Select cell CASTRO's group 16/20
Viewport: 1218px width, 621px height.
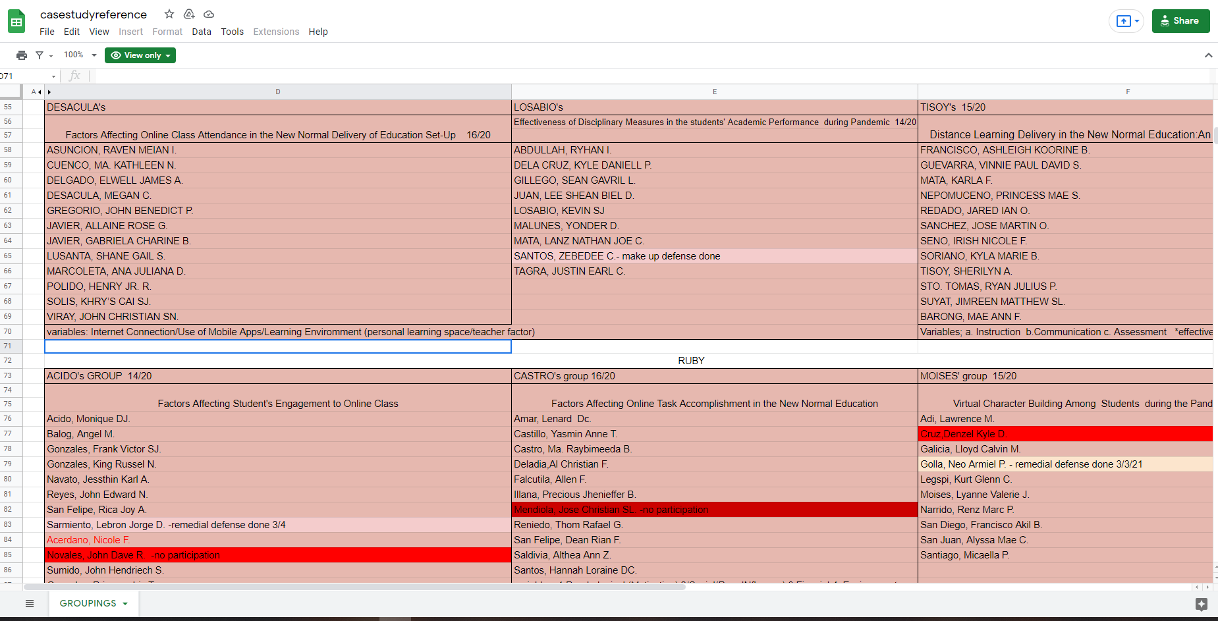tap(715, 376)
